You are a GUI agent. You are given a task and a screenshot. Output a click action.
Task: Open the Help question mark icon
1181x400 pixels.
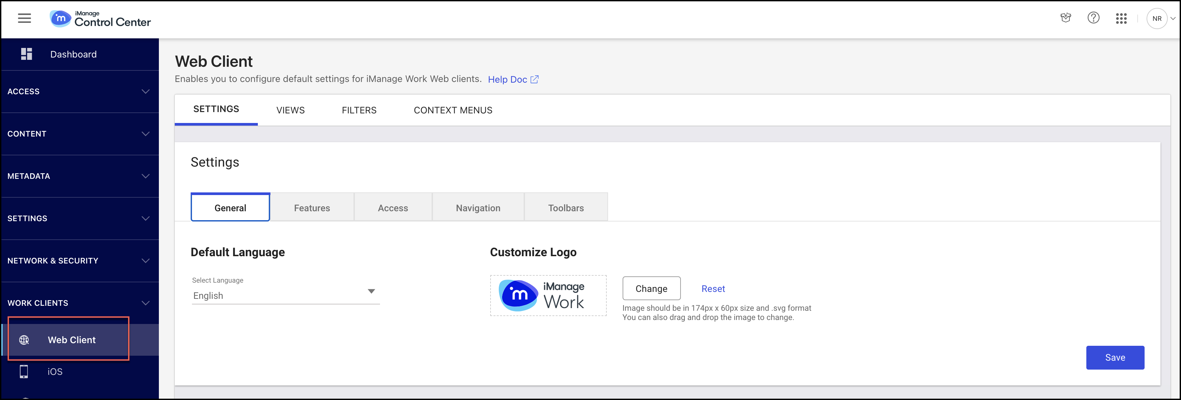coord(1093,18)
